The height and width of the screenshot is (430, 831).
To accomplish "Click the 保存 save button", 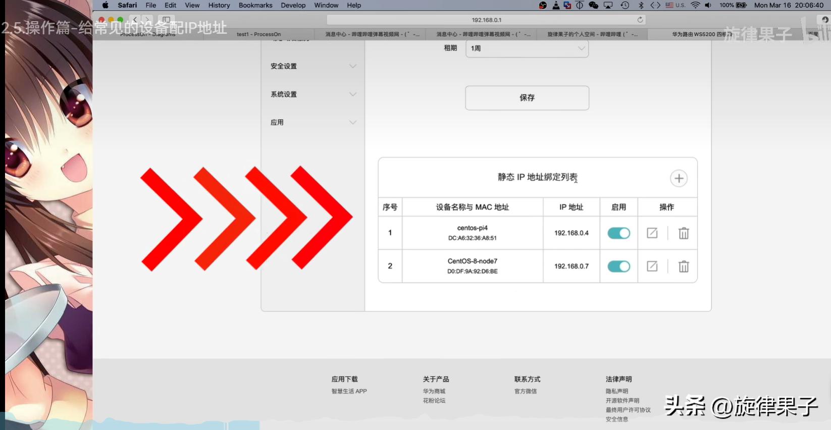I will pyautogui.click(x=527, y=98).
